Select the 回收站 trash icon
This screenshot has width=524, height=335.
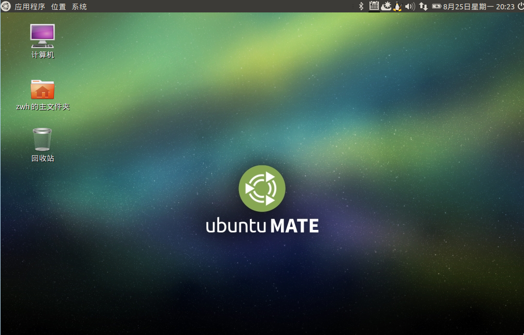click(x=43, y=139)
